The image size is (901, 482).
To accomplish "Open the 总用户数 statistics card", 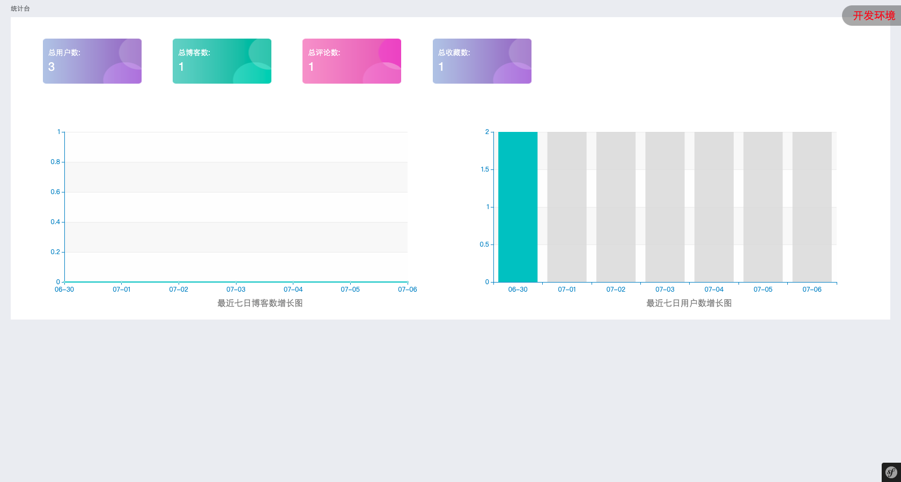I will click(x=92, y=61).
